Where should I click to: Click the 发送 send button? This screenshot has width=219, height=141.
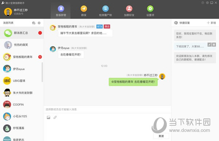click(x=161, y=136)
